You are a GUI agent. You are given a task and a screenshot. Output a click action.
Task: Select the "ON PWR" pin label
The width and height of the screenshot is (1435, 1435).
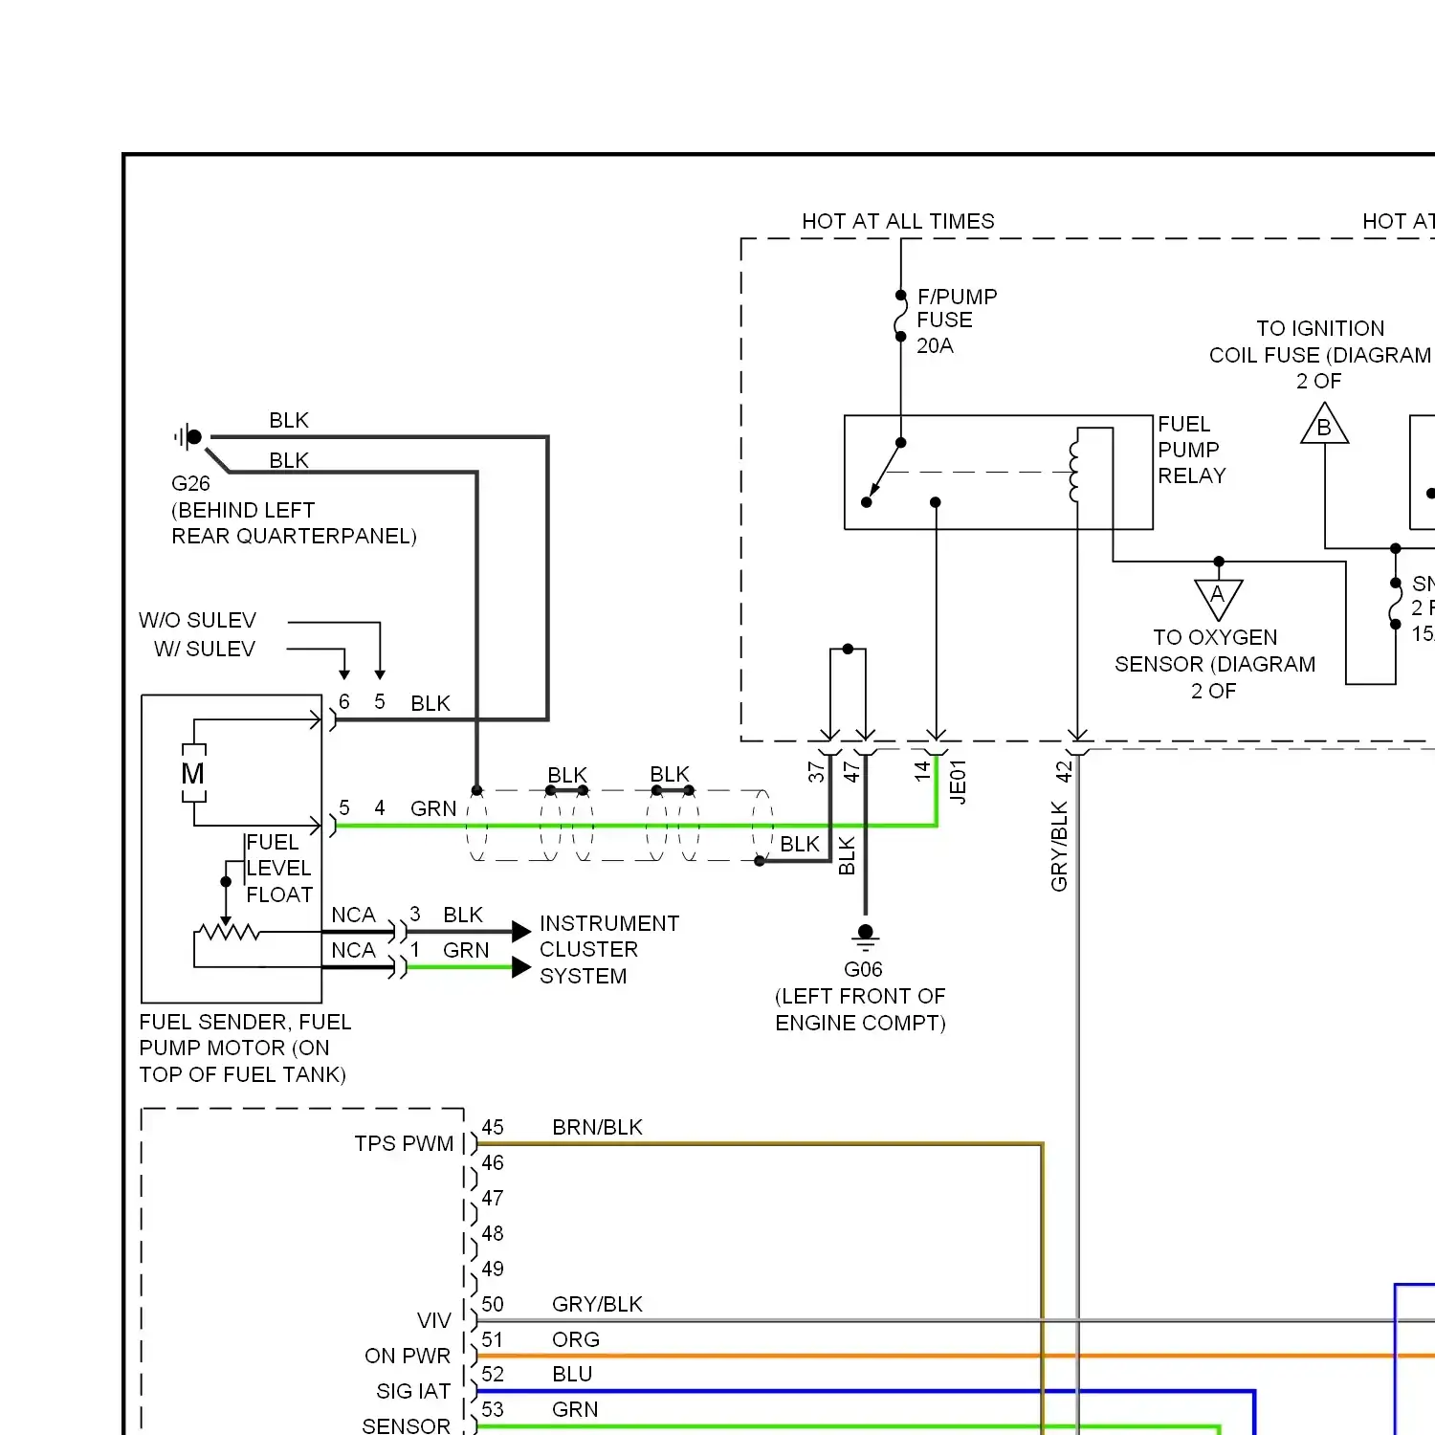pyautogui.click(x=408, y=1356)
